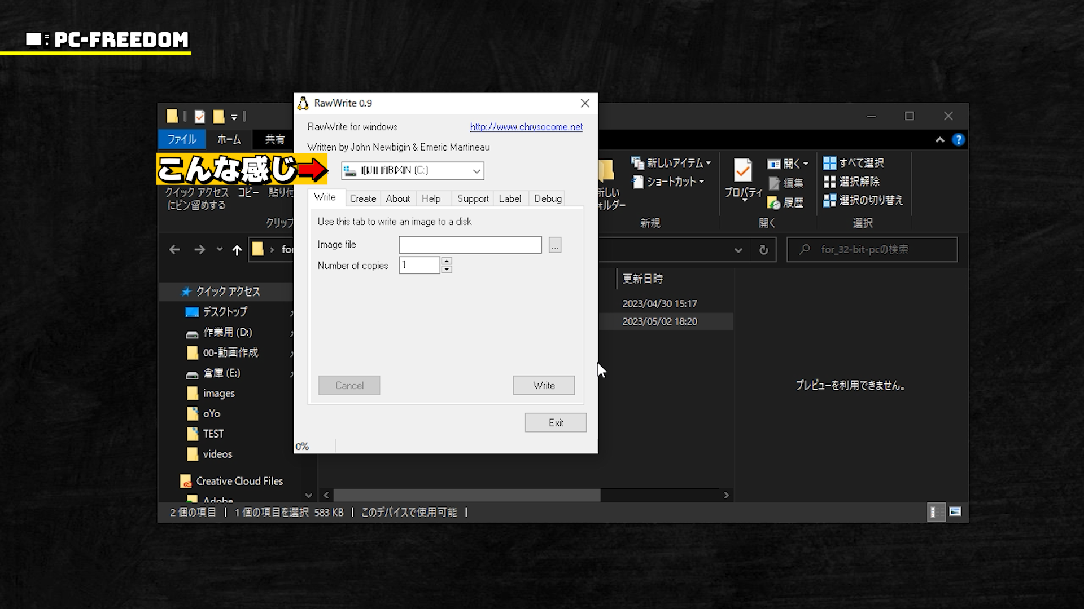Click the Write button

(x=544, y=386)
